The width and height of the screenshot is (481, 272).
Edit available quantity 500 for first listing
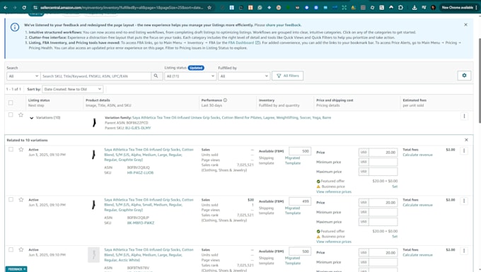[300, 151]
